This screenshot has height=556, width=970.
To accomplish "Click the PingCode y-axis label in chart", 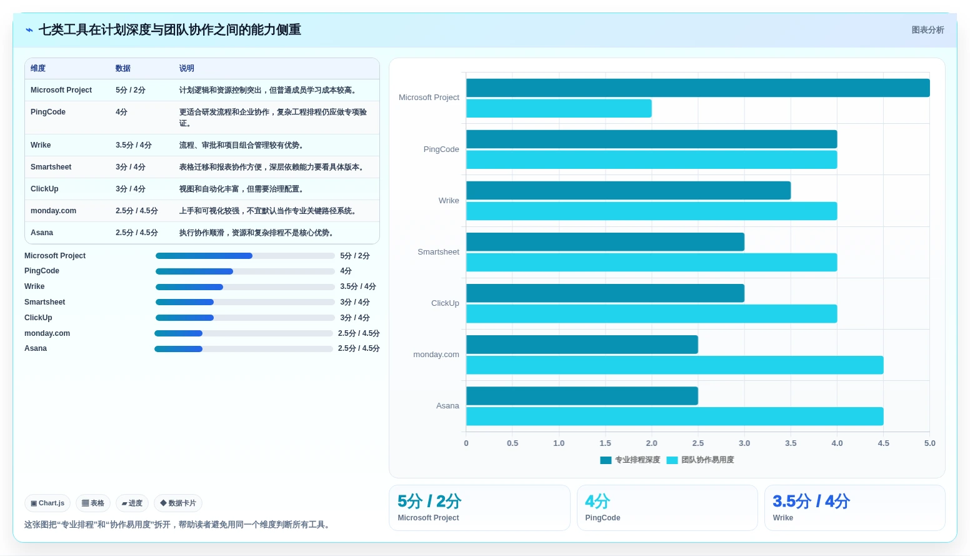I will pos(441,149).
